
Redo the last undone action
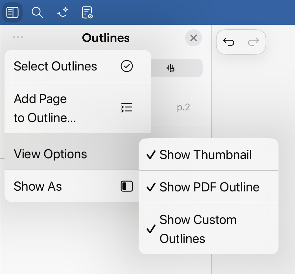(x=253, y=42)
